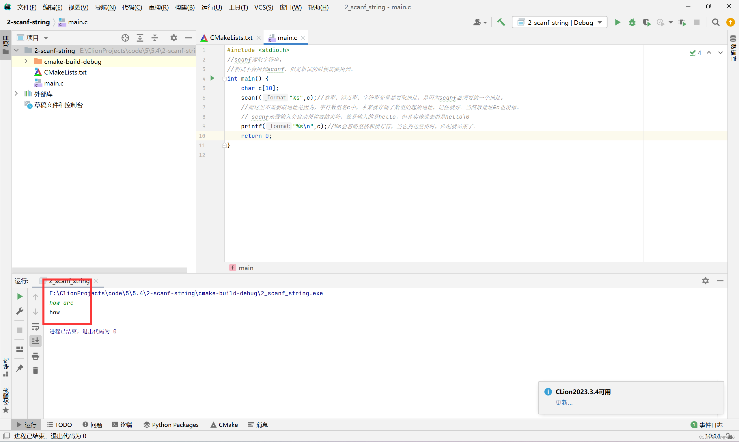This screenshot has width=739, height=442.
Task: Hide the project panel with minus icon
Action: (x=188, y=38)
